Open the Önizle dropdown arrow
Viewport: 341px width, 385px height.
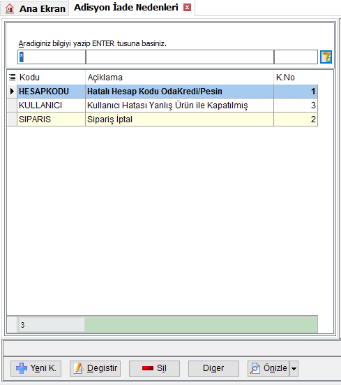click(x=294, y=368)
